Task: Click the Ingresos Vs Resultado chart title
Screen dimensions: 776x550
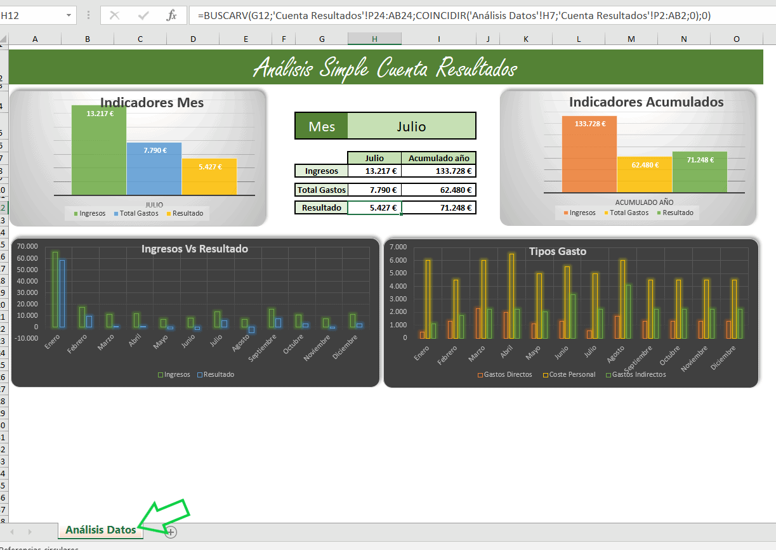Action: (x=195, y=249)
